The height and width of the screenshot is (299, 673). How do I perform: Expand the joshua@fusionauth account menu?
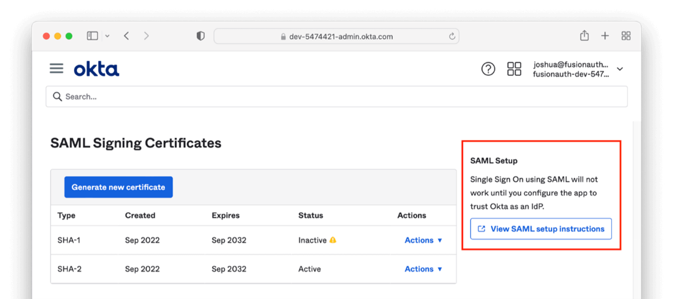coord(620,69)
